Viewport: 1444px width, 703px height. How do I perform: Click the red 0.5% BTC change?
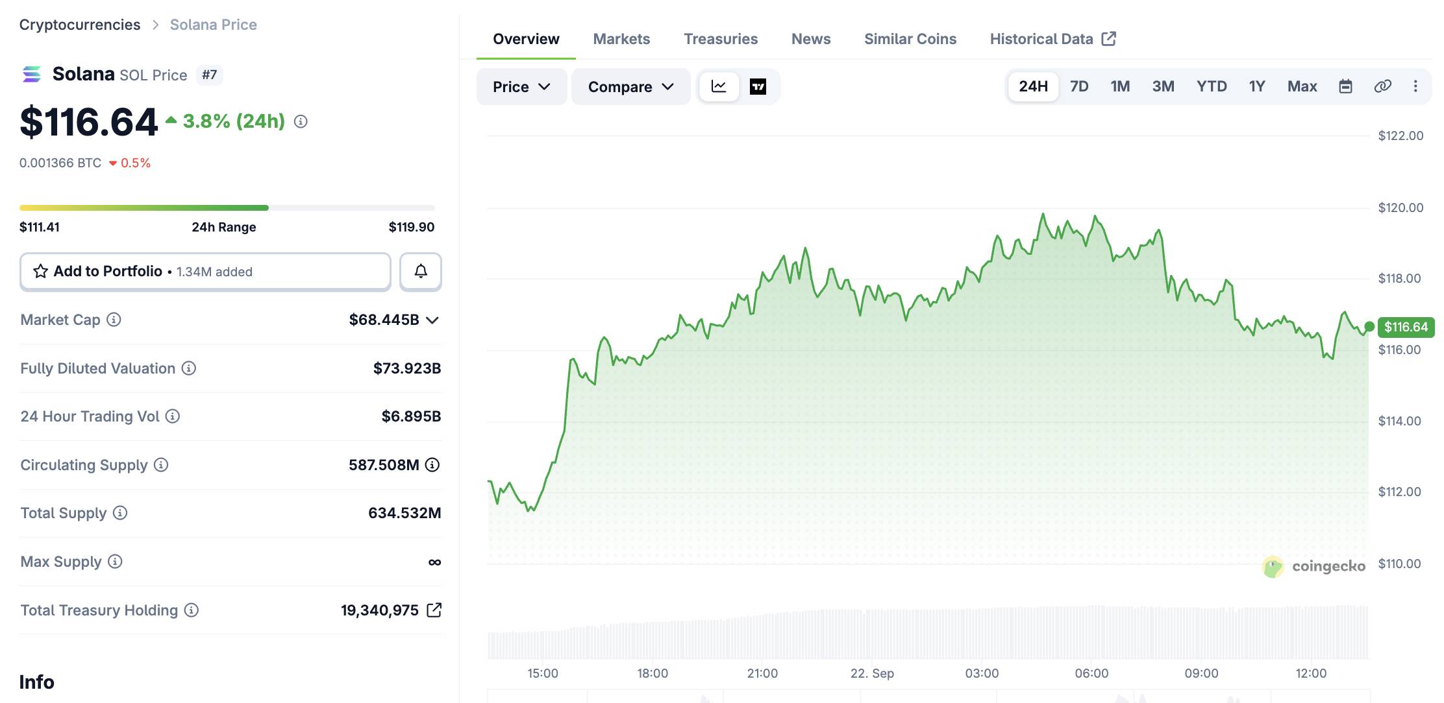tap(136, 163)
